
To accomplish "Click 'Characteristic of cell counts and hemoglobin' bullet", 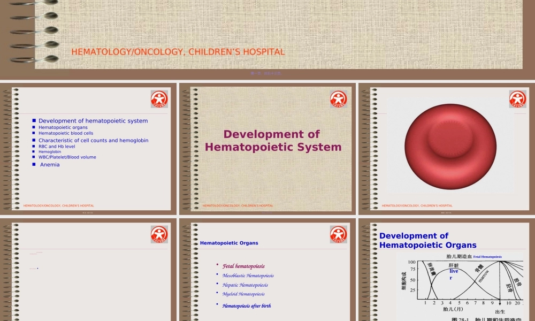I will 93,140.
